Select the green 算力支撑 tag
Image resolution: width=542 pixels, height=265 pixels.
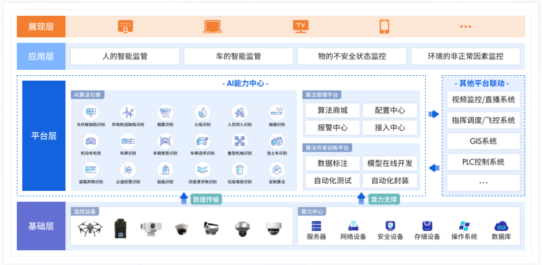(x=384, y=200)
